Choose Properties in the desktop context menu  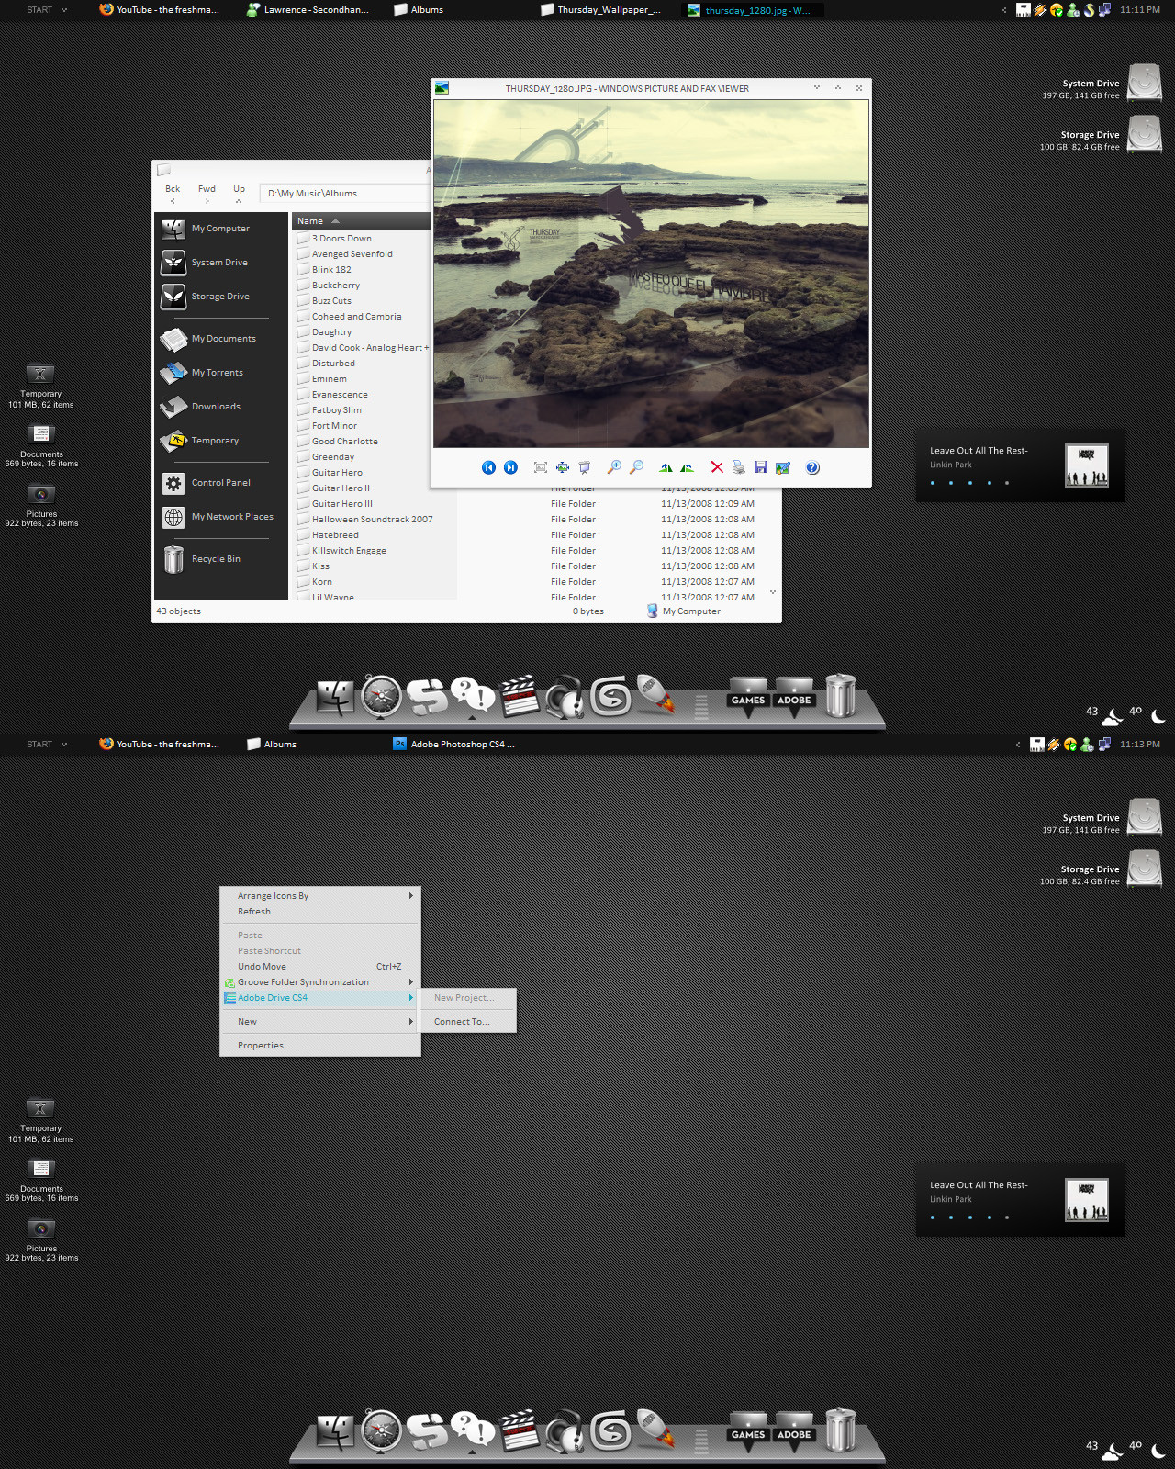tap(319, 1046)
